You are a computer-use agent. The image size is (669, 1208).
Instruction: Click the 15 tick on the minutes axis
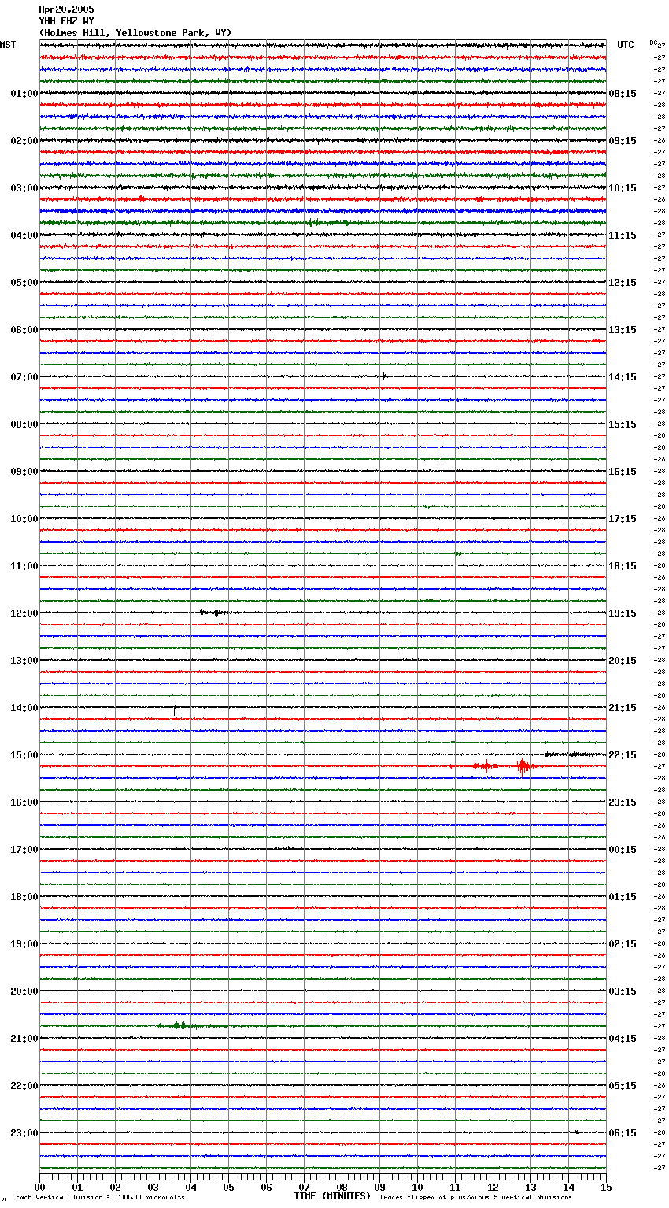[606, 1187]
